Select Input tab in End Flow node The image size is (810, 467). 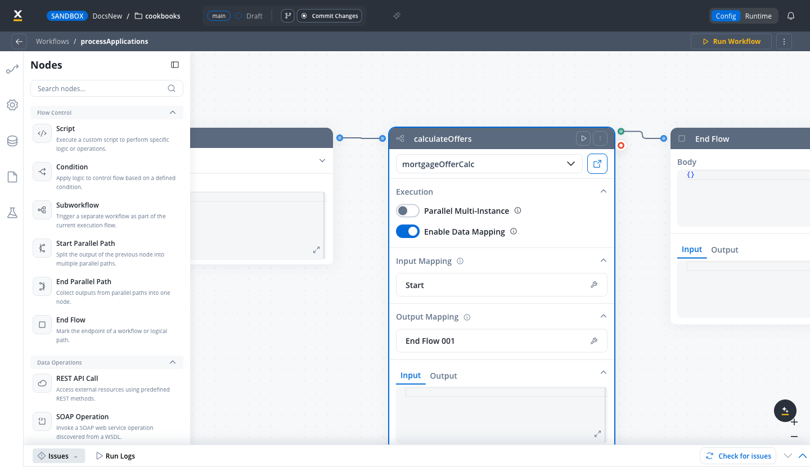pyautogui.click(x=692, y=249)
